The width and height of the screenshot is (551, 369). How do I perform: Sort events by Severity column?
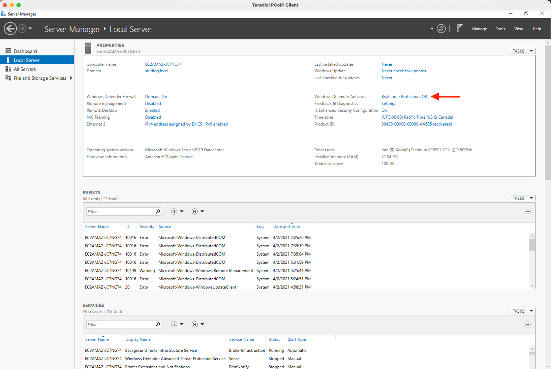[147, 227]
